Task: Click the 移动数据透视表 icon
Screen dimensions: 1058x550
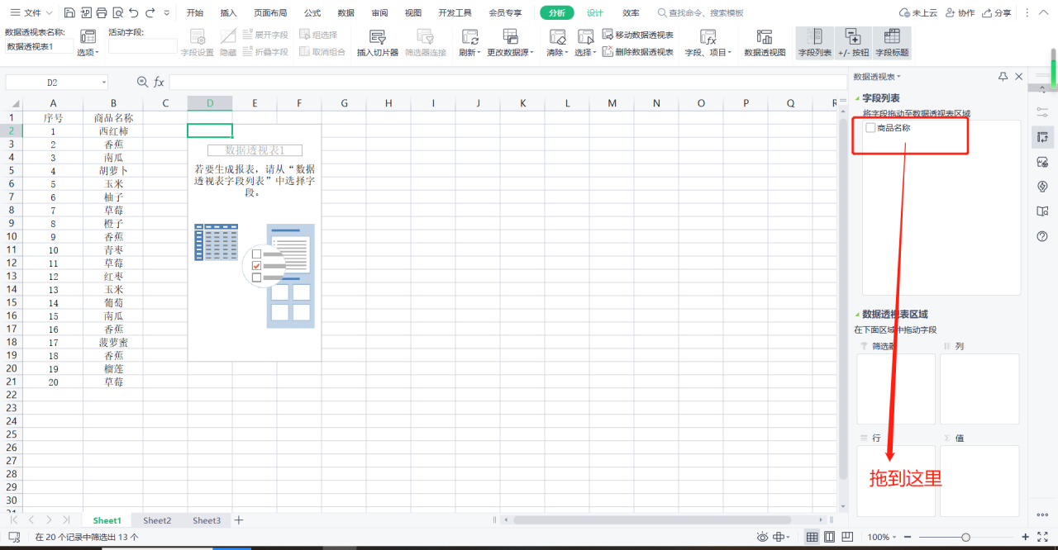Action: click(x=608, y=35)
